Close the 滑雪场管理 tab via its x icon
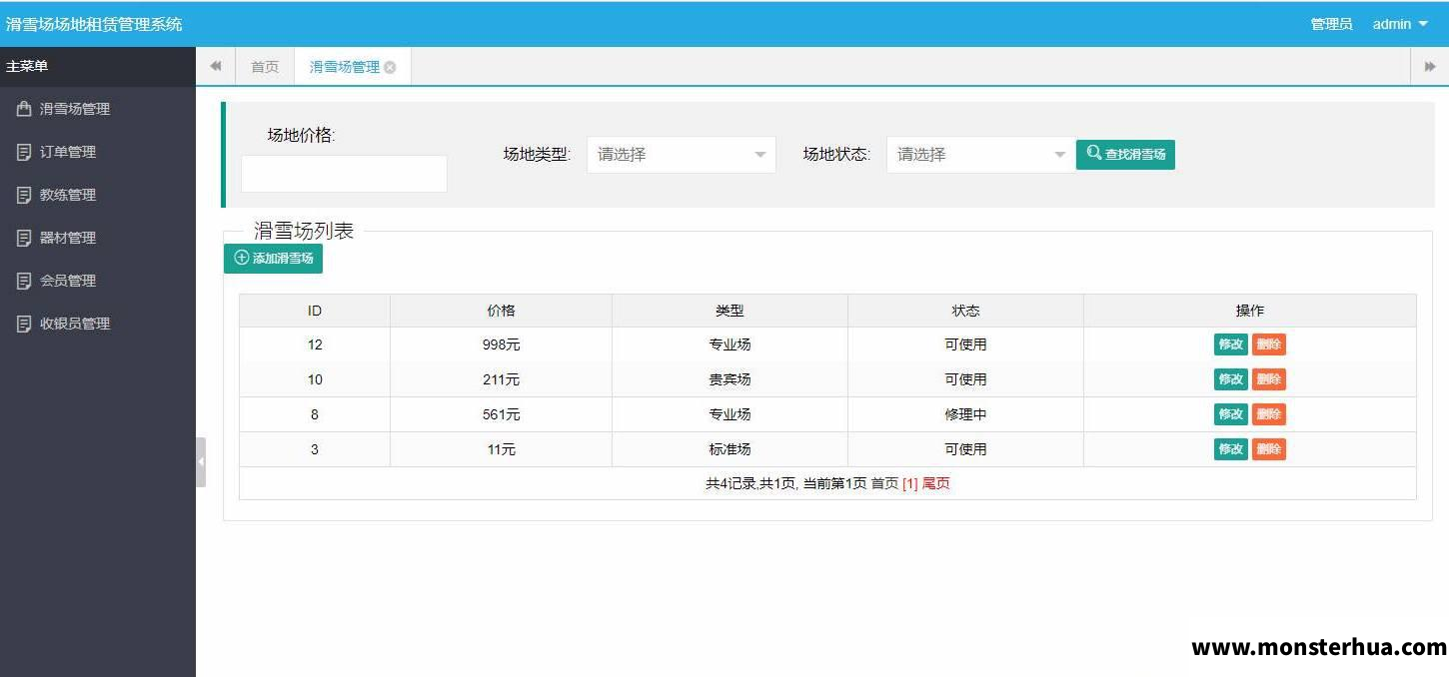Image resolution: width=1449 pixels, height=677 pixels. coord(390,67)
